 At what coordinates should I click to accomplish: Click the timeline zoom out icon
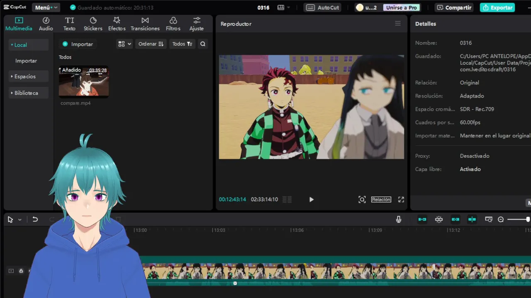(x=501, y=219)
